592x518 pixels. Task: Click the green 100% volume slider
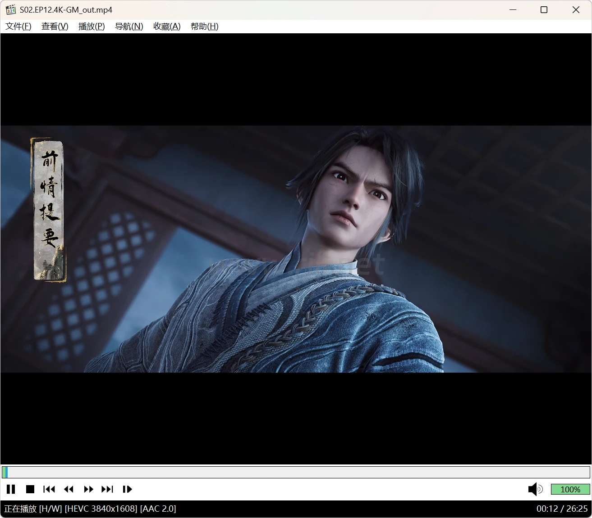click(570, 489)
